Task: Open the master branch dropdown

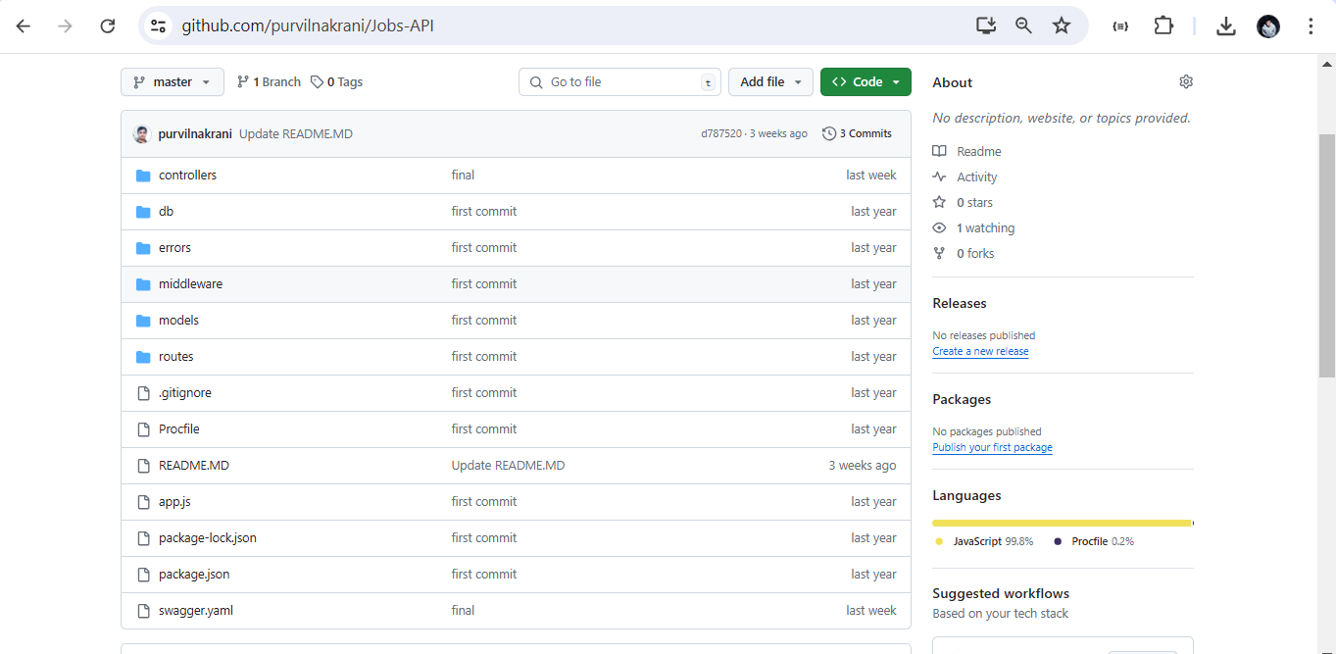Action: (173, 82)
